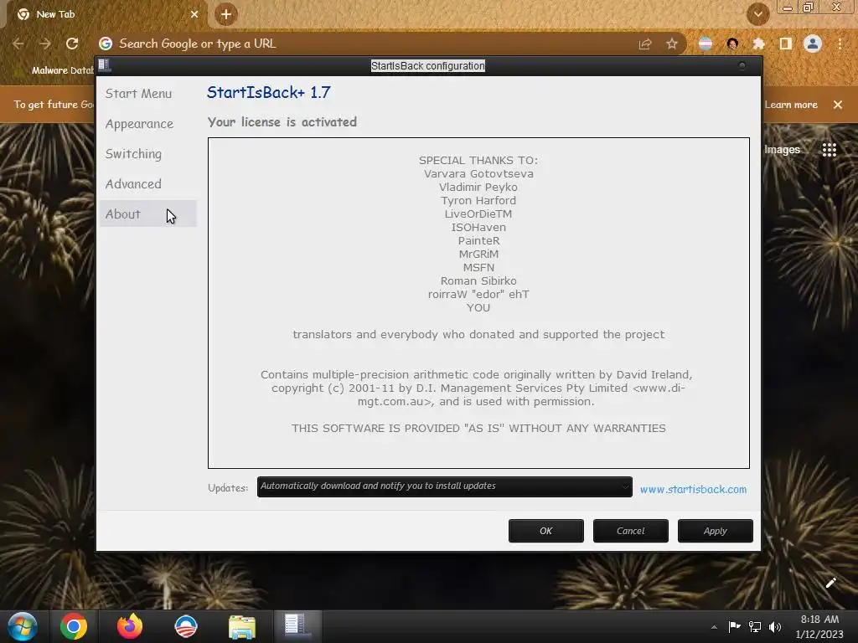Viewport: 858px width, 643px height.
Task: Close the New Tab tab in Chrome
Action: coord(194,14)
